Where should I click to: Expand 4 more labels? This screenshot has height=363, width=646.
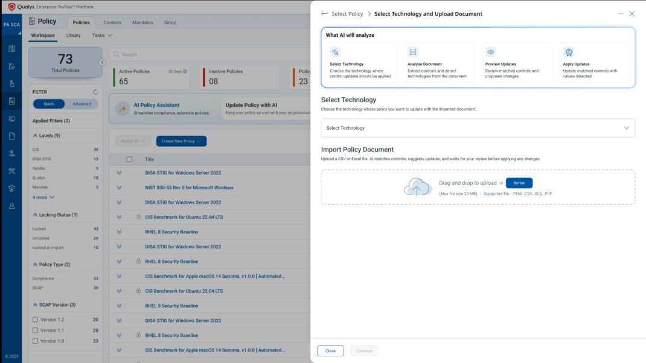click(43, 198)
